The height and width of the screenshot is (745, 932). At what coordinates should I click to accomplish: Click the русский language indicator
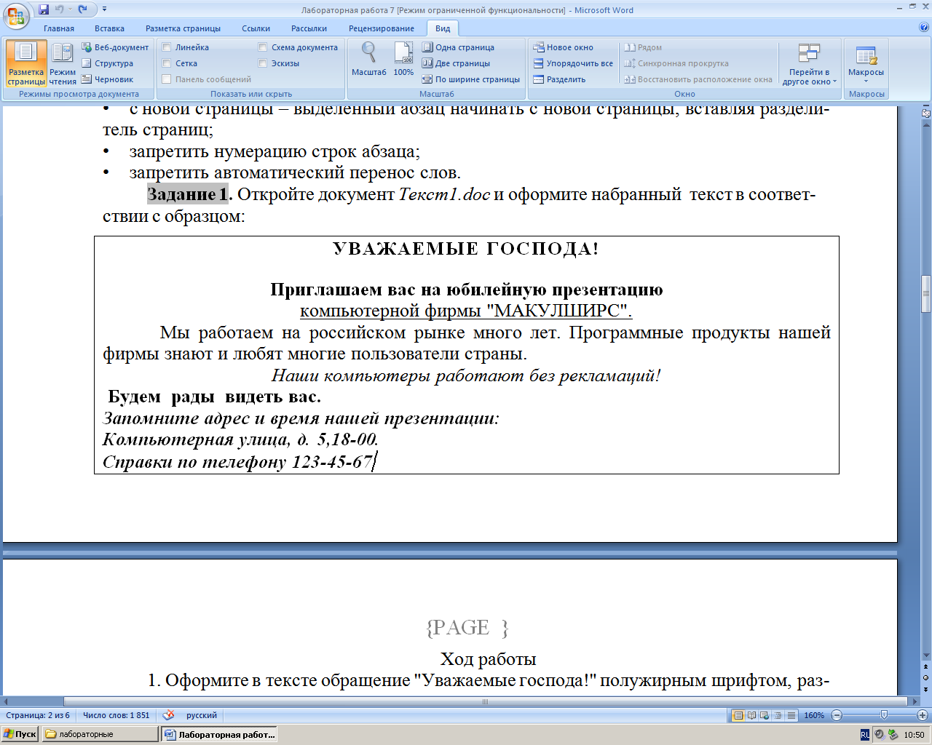[202, 715]
